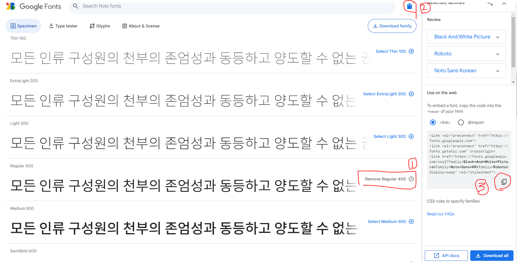Click the embed code text block
Viewport: 517px width, 262px height.
click(x=469, y=154)
